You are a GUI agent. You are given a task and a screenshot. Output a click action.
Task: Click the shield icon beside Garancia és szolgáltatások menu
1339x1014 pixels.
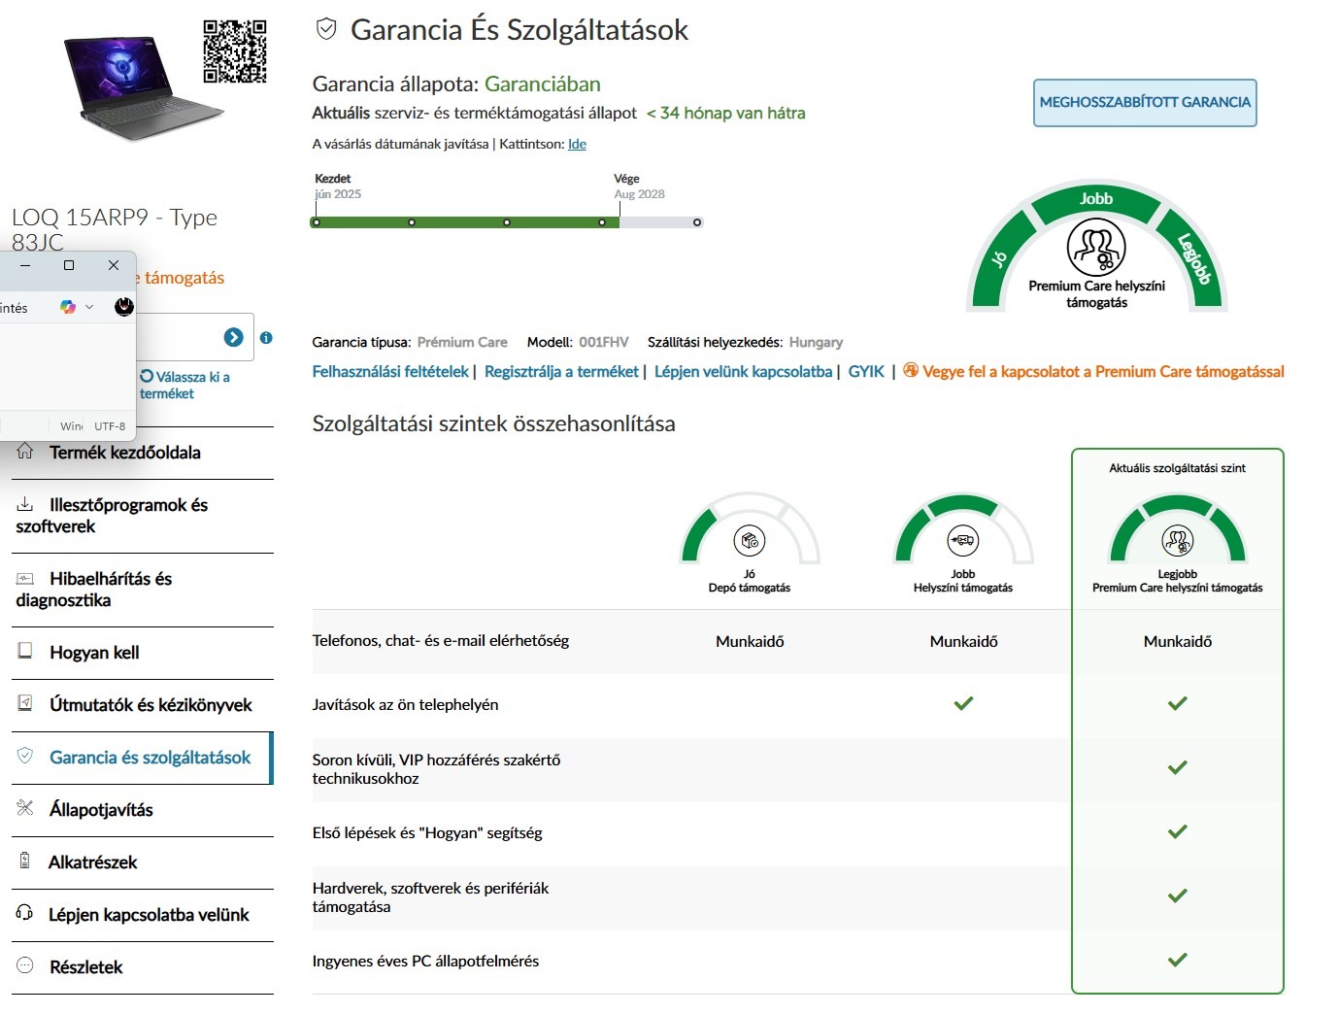coord(25,756)
